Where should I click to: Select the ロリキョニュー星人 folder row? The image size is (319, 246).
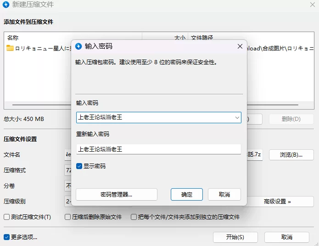coord(38,48)
